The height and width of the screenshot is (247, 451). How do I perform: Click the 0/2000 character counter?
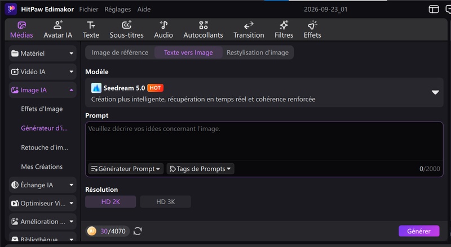click(x=430, y=169)
